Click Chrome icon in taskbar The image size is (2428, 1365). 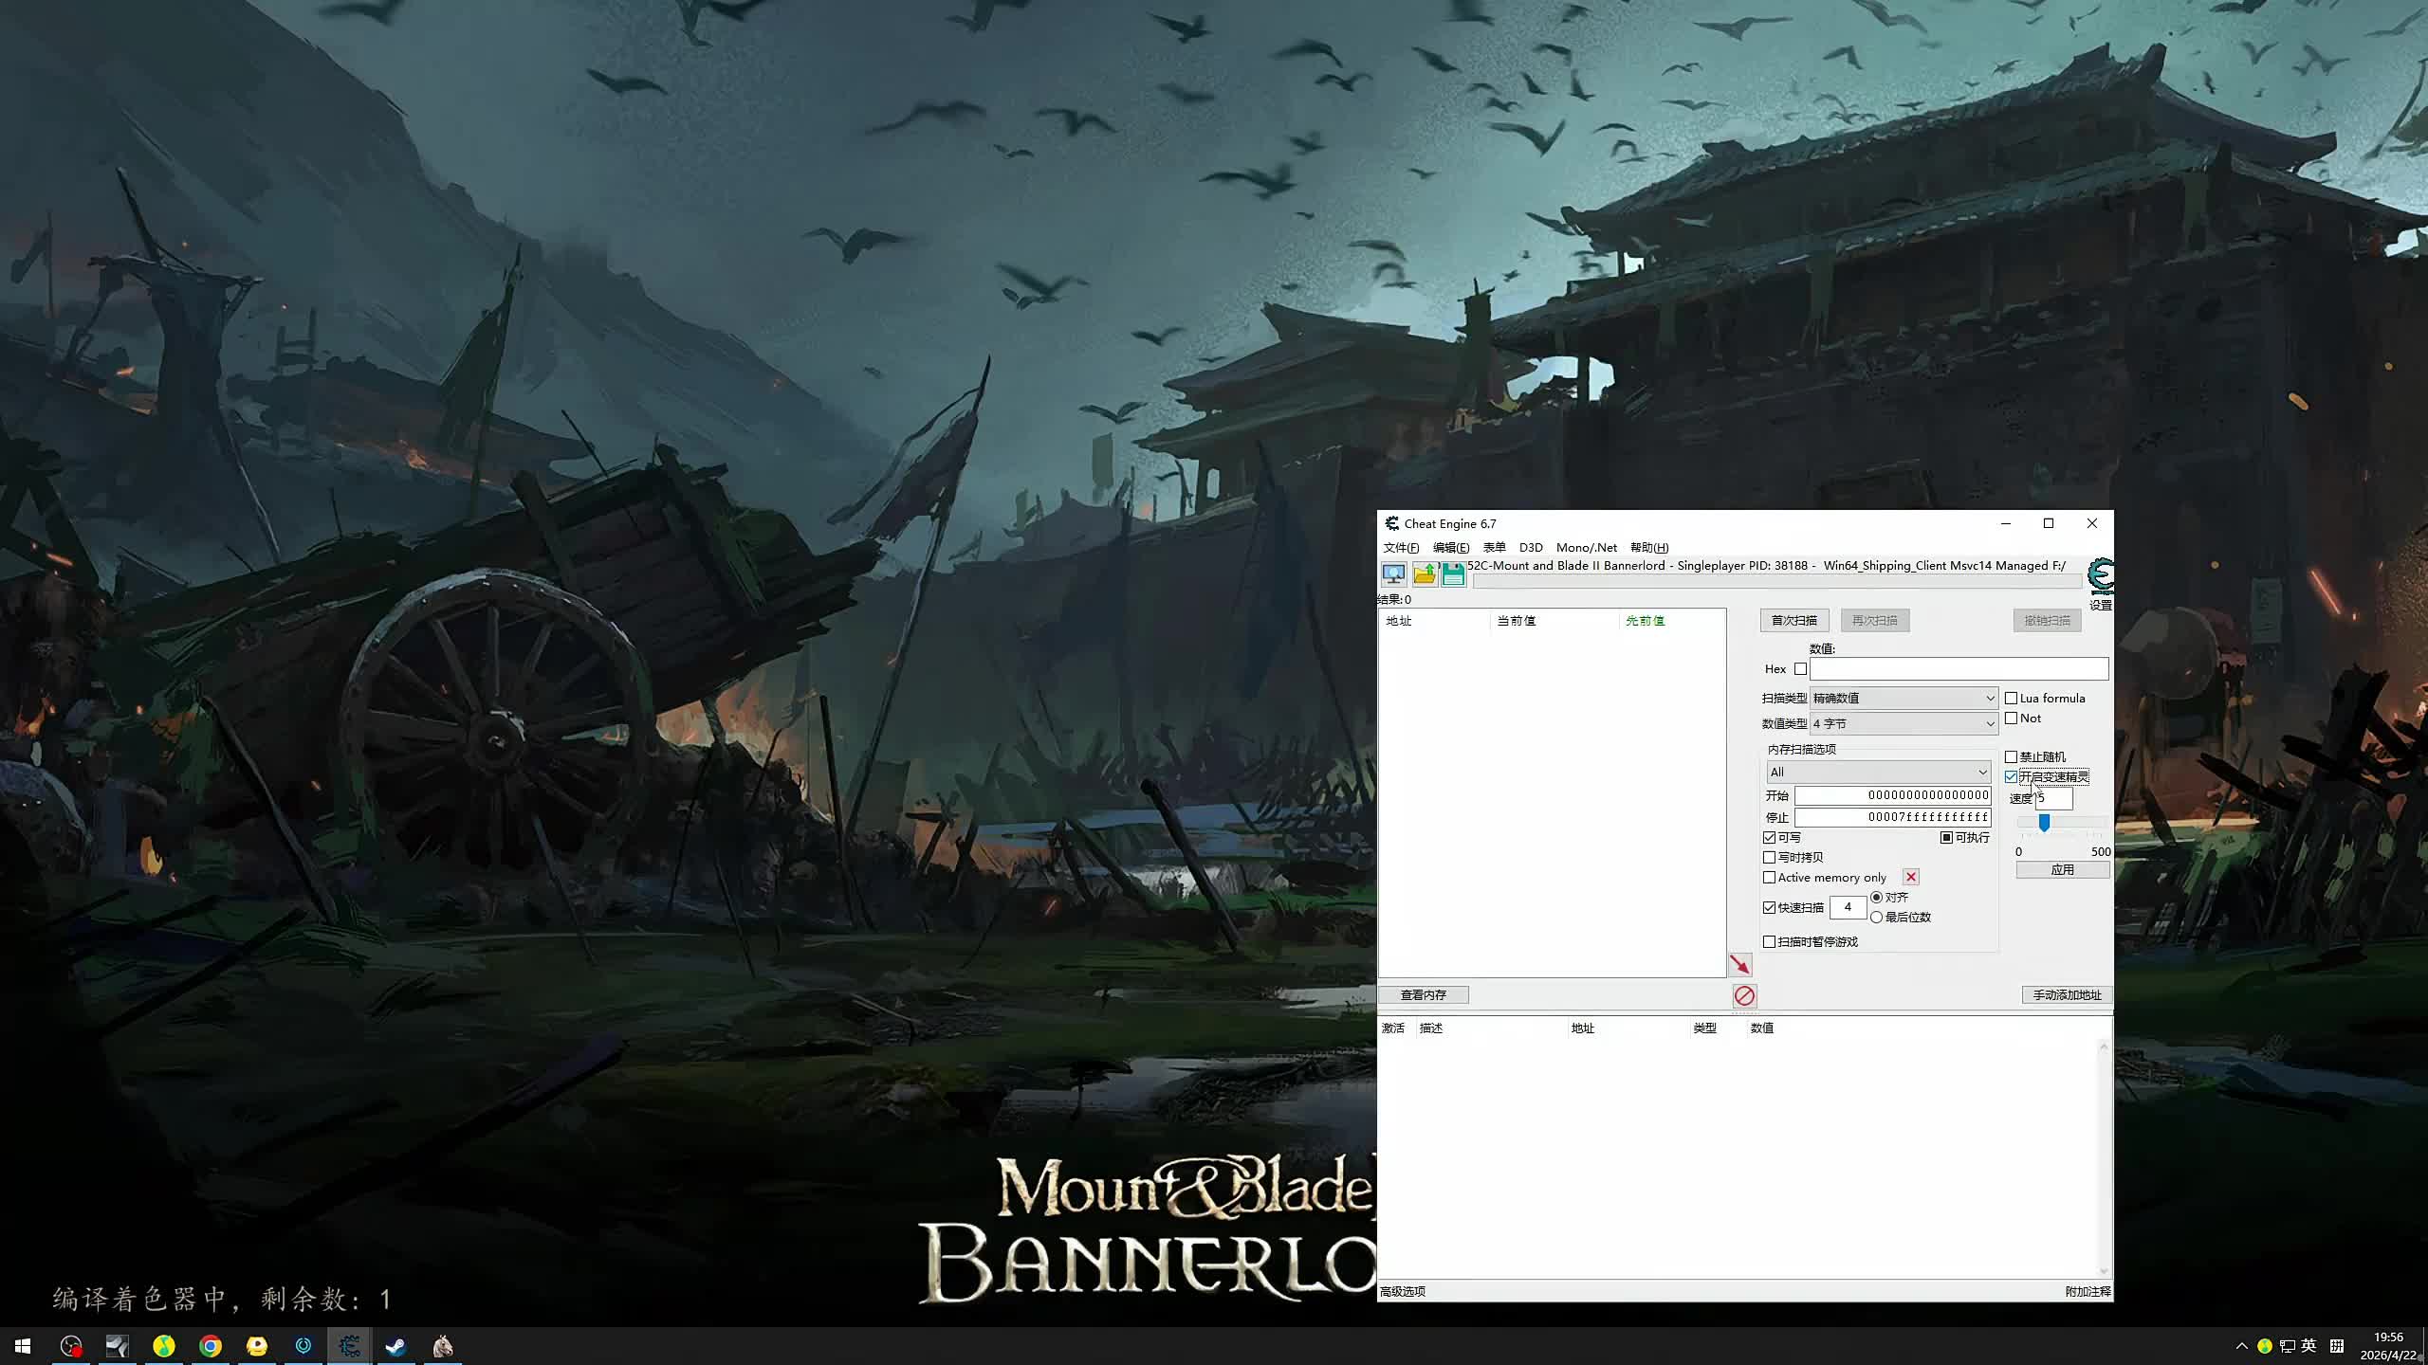[x=211, y=1346]
